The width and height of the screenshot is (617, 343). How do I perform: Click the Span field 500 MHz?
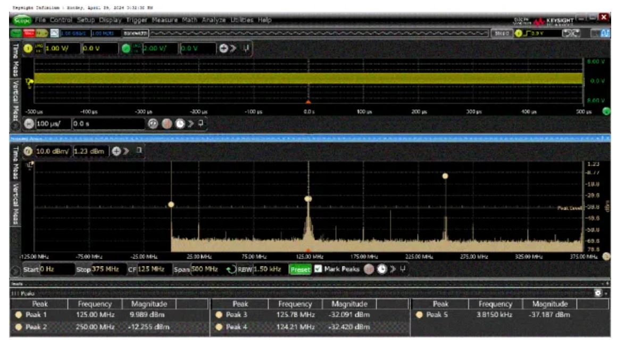coord(207,269)
